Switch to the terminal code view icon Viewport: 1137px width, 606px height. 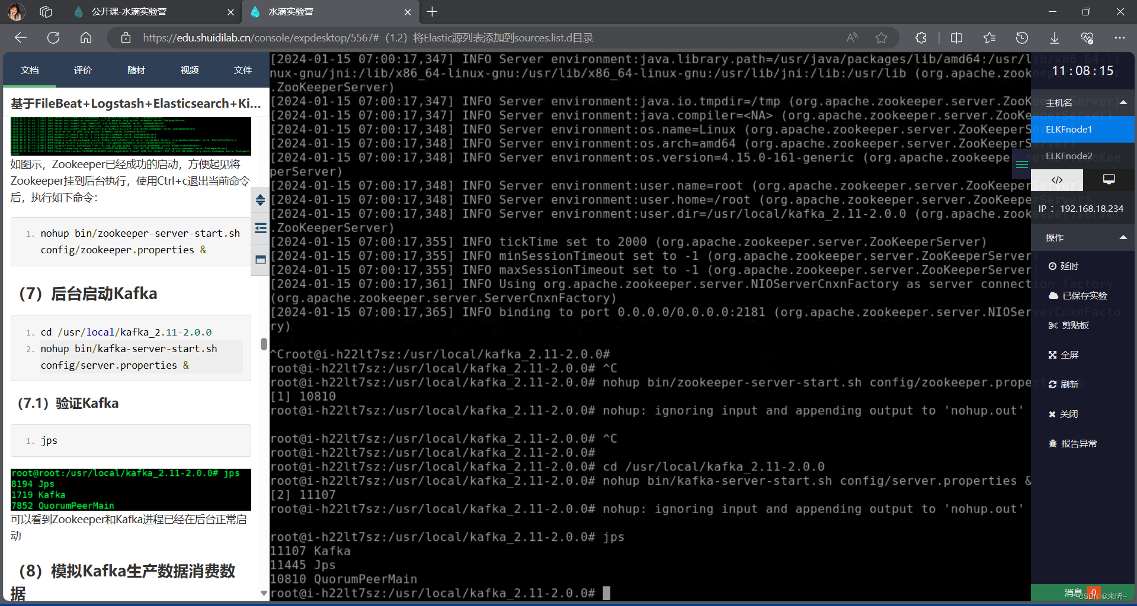1057,179
